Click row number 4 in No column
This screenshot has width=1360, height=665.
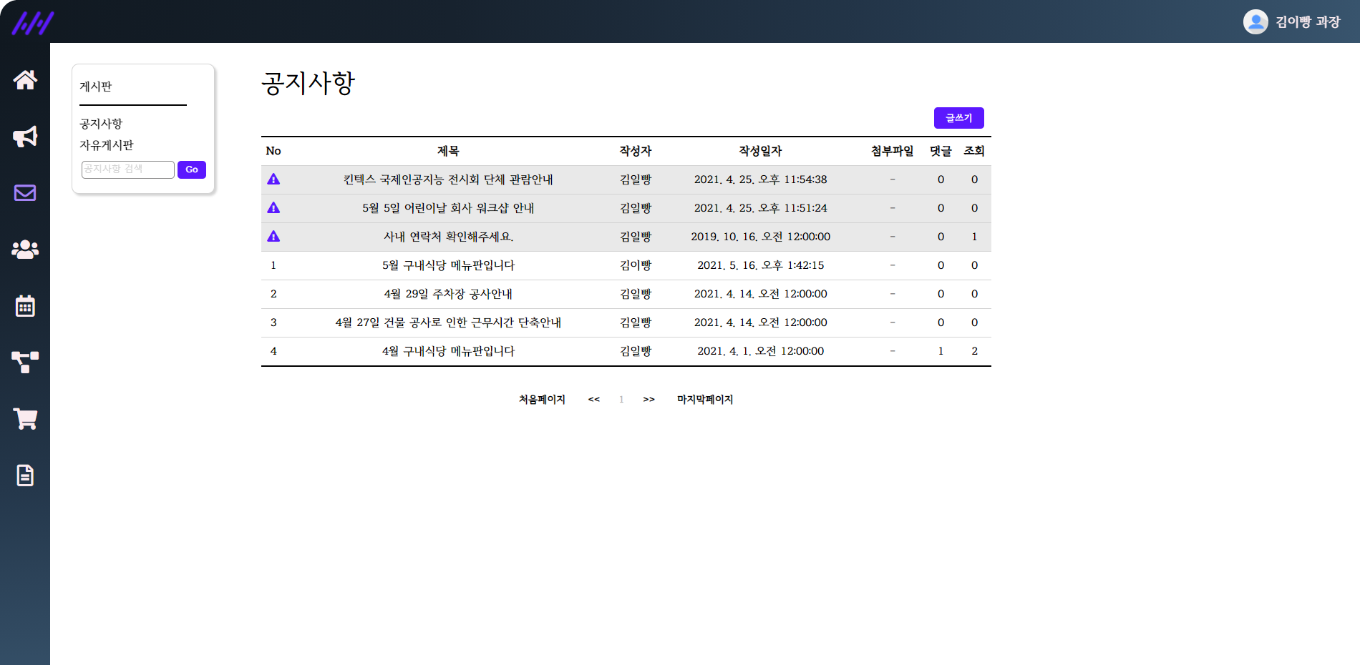tap(273, 351)
